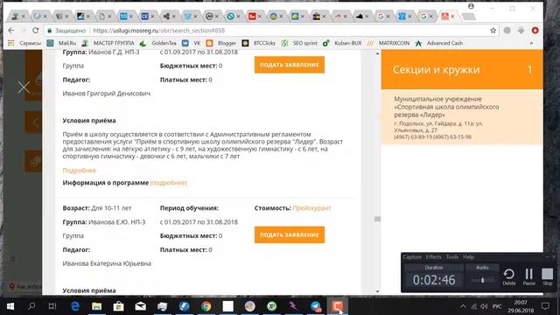Click the recorder Audio level slider

[x=482, y=280]
